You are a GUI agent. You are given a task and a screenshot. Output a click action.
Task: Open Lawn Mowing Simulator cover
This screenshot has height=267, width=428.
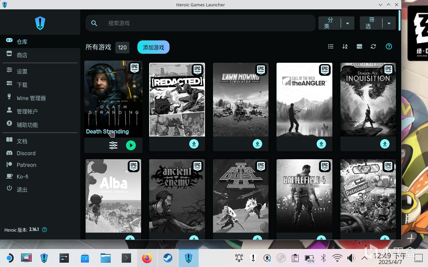[241, 99]
